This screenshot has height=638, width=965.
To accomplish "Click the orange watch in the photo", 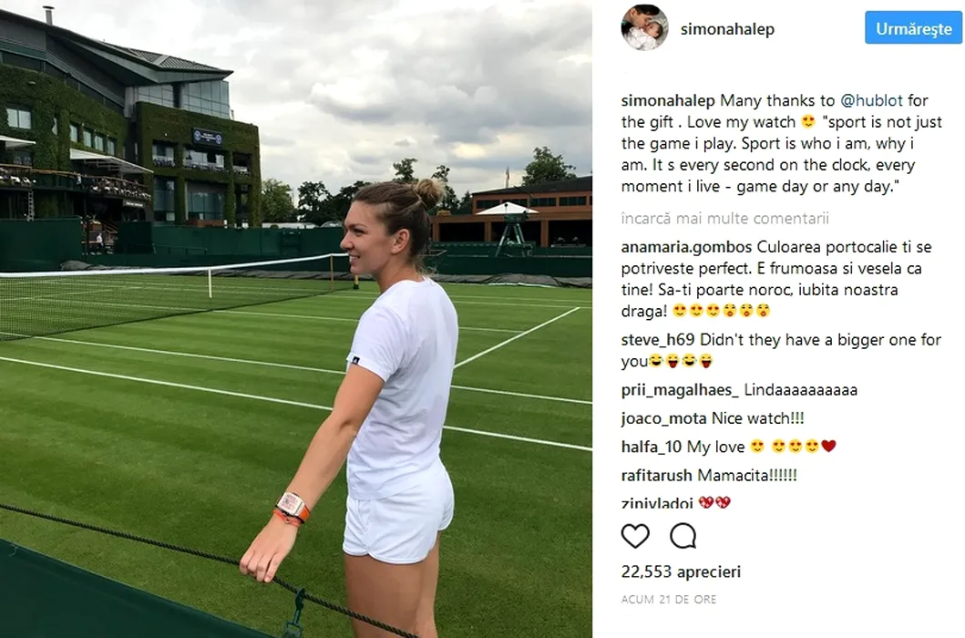I will 292,507.
